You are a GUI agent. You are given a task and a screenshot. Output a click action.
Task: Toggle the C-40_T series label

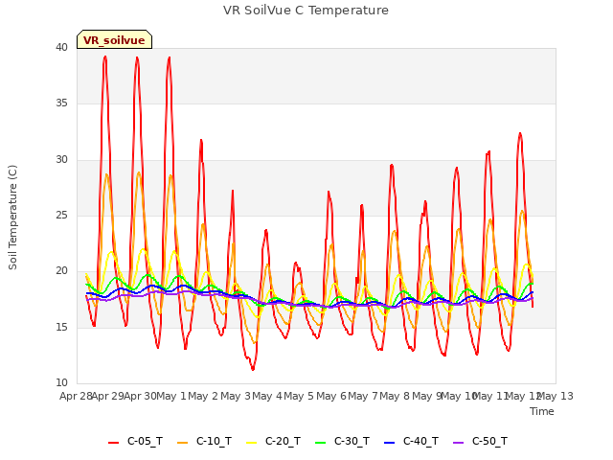pyautogui.click(x=420, y=441)
